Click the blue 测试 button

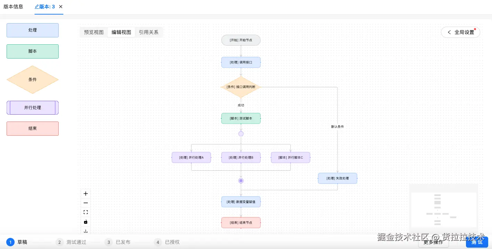tap(476, 242)
